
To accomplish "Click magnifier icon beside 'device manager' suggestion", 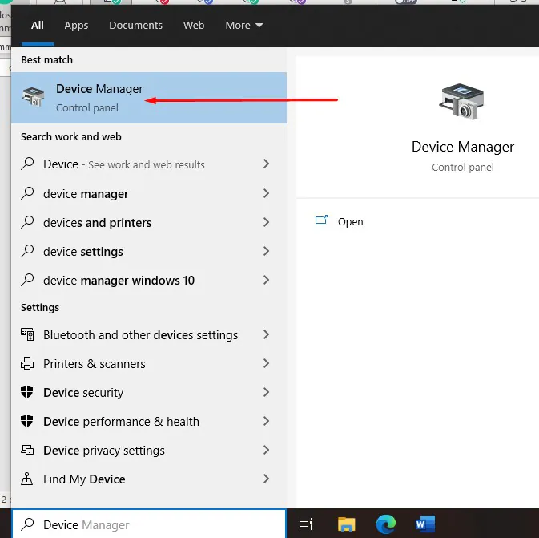I will (x=27, y=193).
